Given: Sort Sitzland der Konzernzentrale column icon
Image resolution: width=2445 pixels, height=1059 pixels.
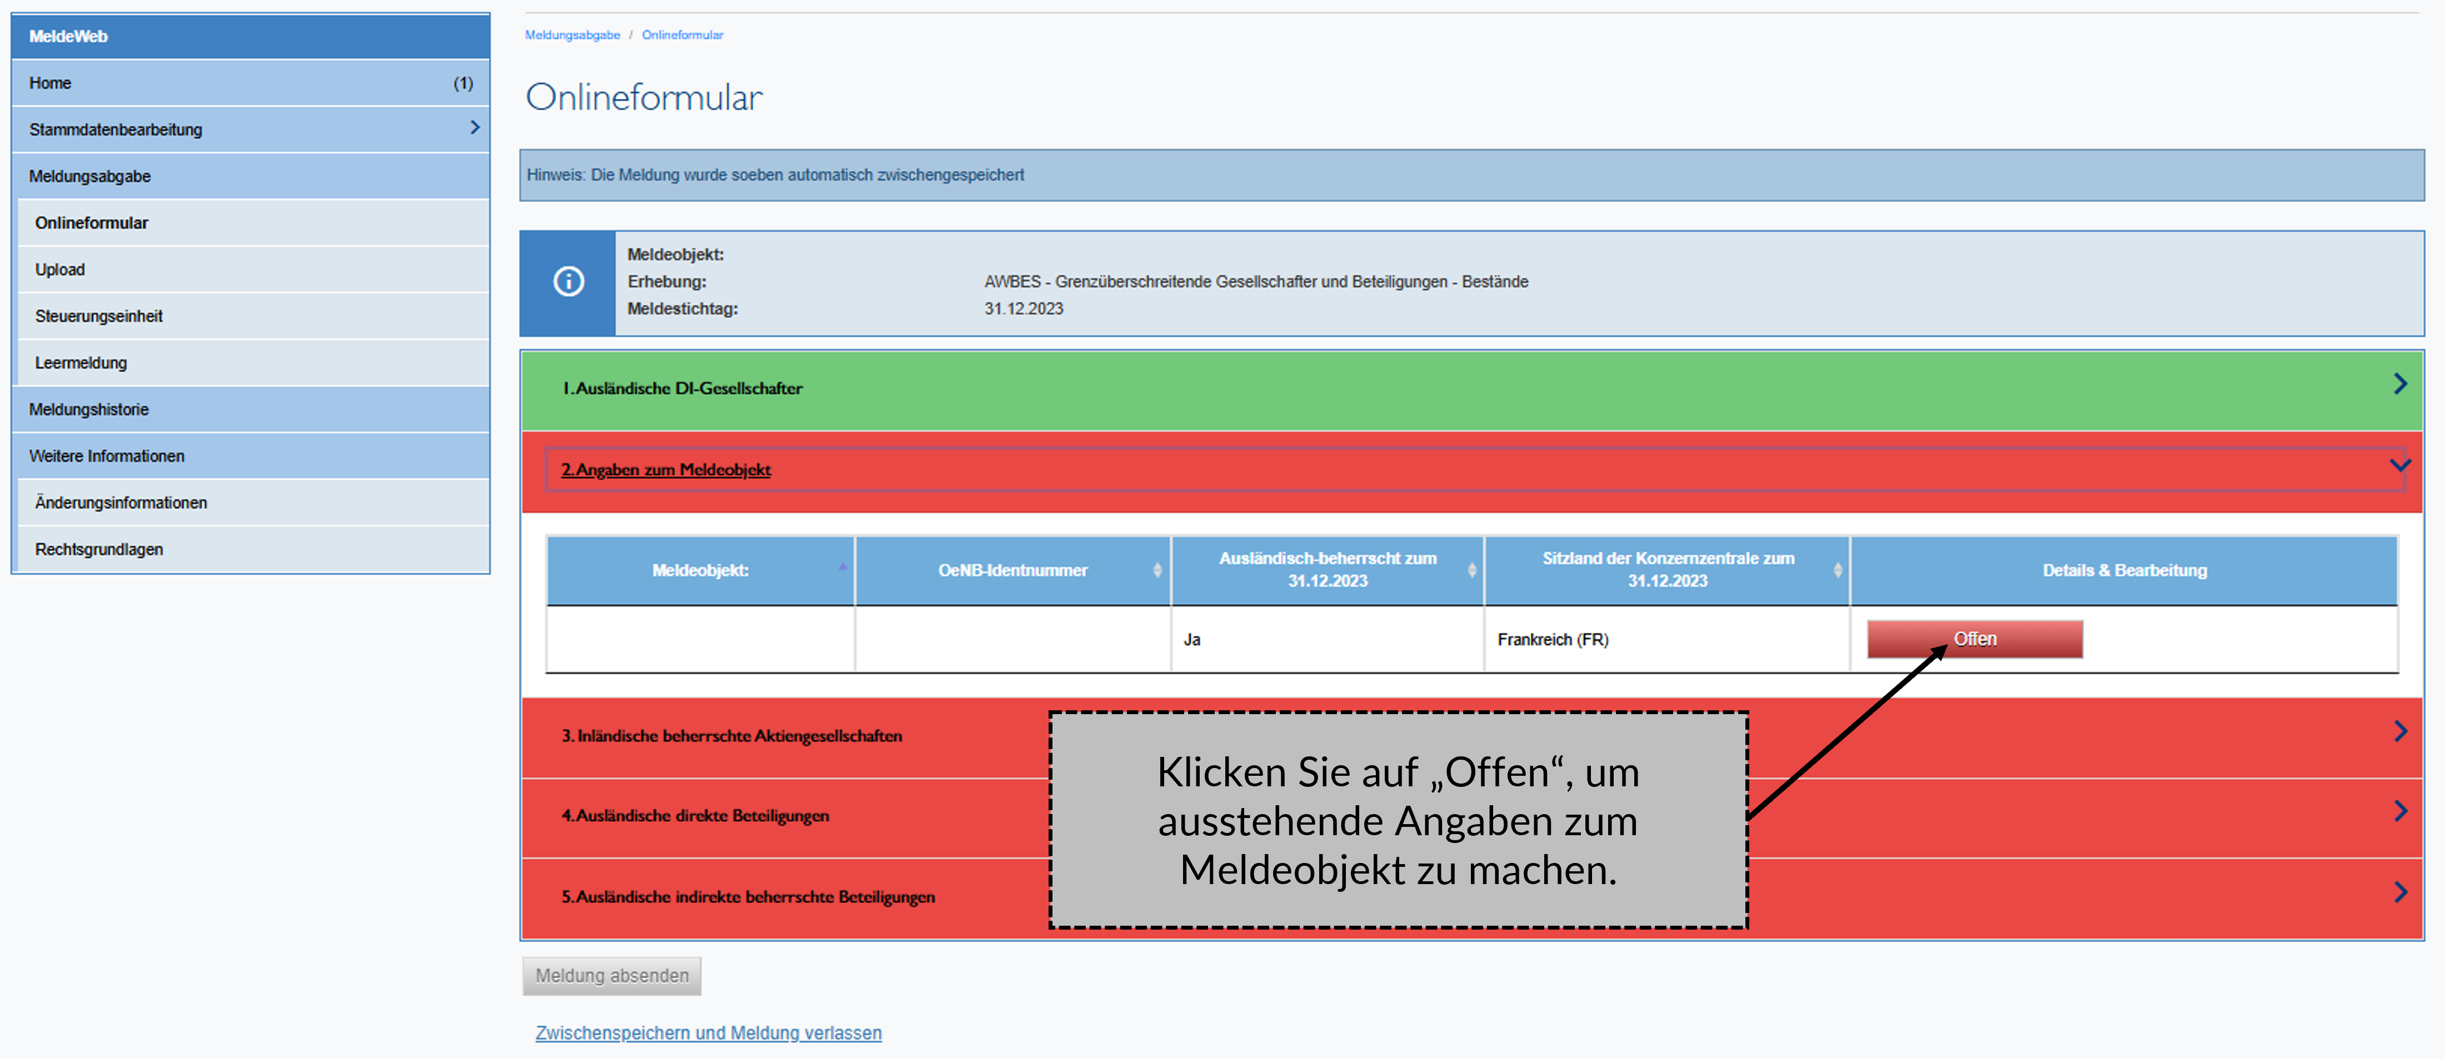Looking at the screenshot, I should coord(1838,570).
